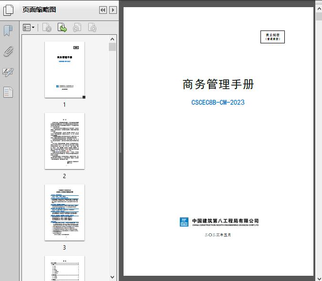Viewport: 322px width, 281px height.
Task: Click company name 中国建筑第八工程局有限公司
Action: [225, 221]
